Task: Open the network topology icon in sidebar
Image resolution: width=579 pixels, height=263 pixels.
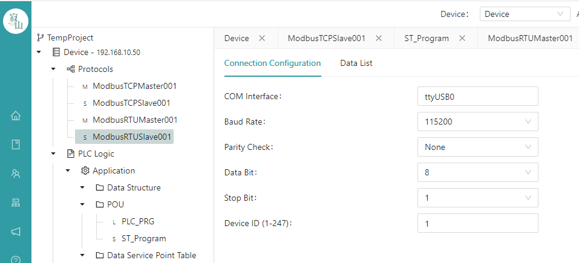Action: tap(16, 202)
